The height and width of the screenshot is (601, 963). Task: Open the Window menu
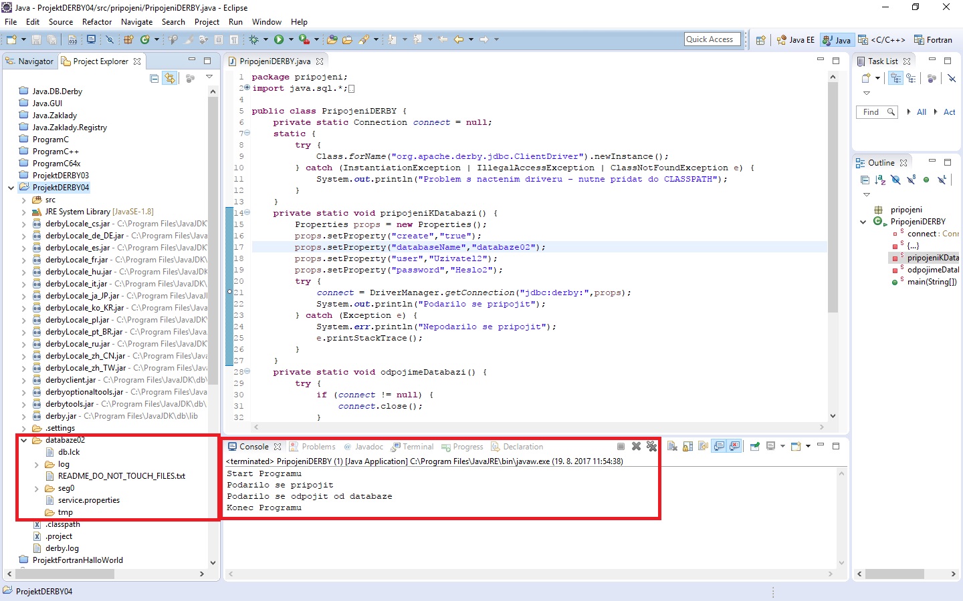point(267,22)
